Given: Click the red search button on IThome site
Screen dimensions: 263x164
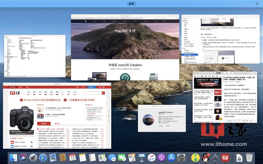Looking at the screenshot, I should click(x=103, y=93).
